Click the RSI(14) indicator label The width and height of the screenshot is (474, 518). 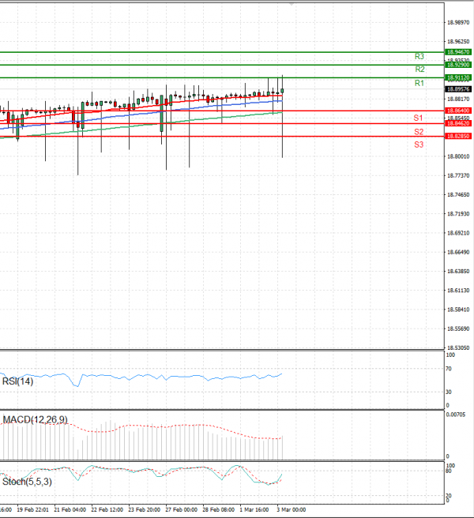point(18,381)
